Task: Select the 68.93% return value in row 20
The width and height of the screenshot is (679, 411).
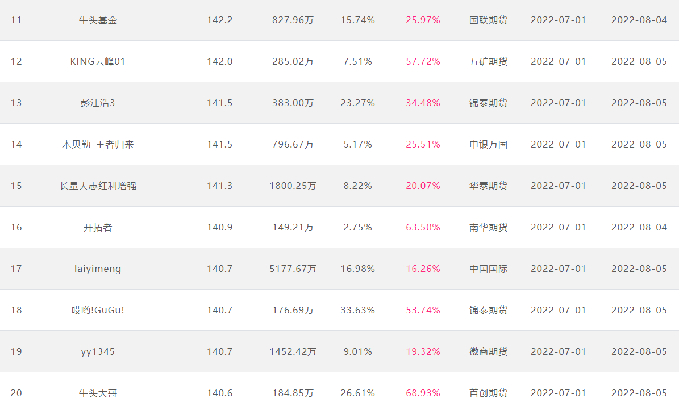Action: (423, 393)
